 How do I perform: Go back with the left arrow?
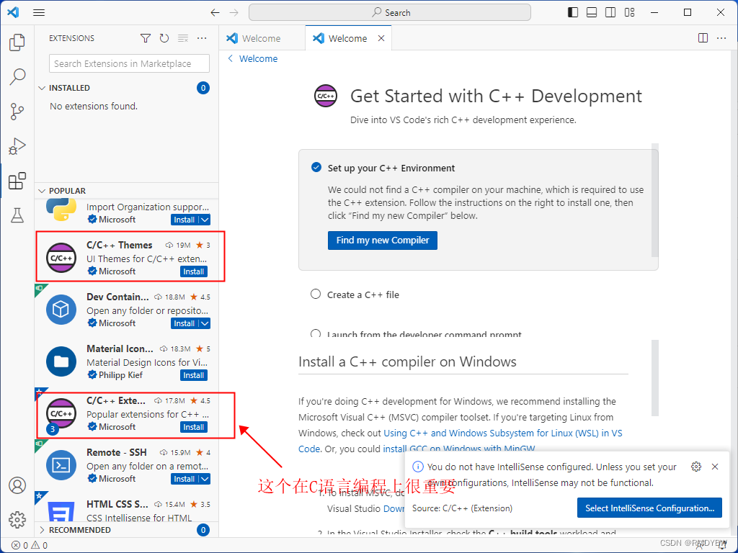coord(215,13)
